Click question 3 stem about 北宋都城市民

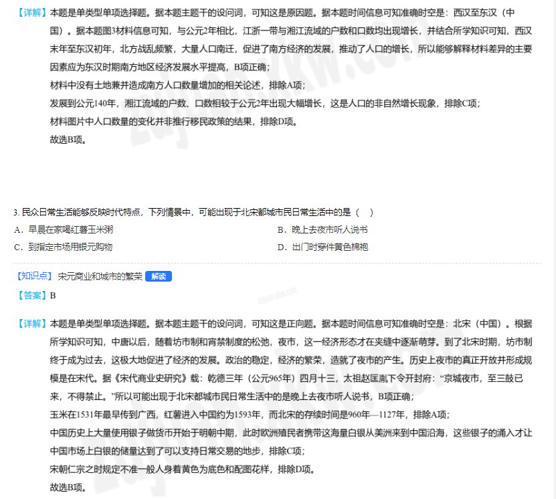pyautogui.click(x=187, y=212)
